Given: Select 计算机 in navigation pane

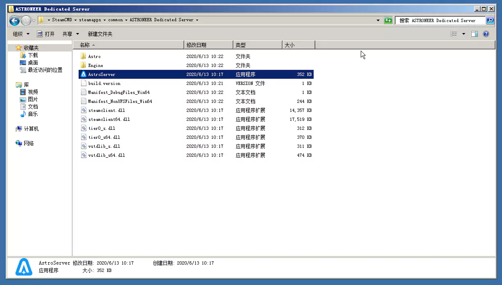Looking at the screenshot, I should click(x=31, y=129).
